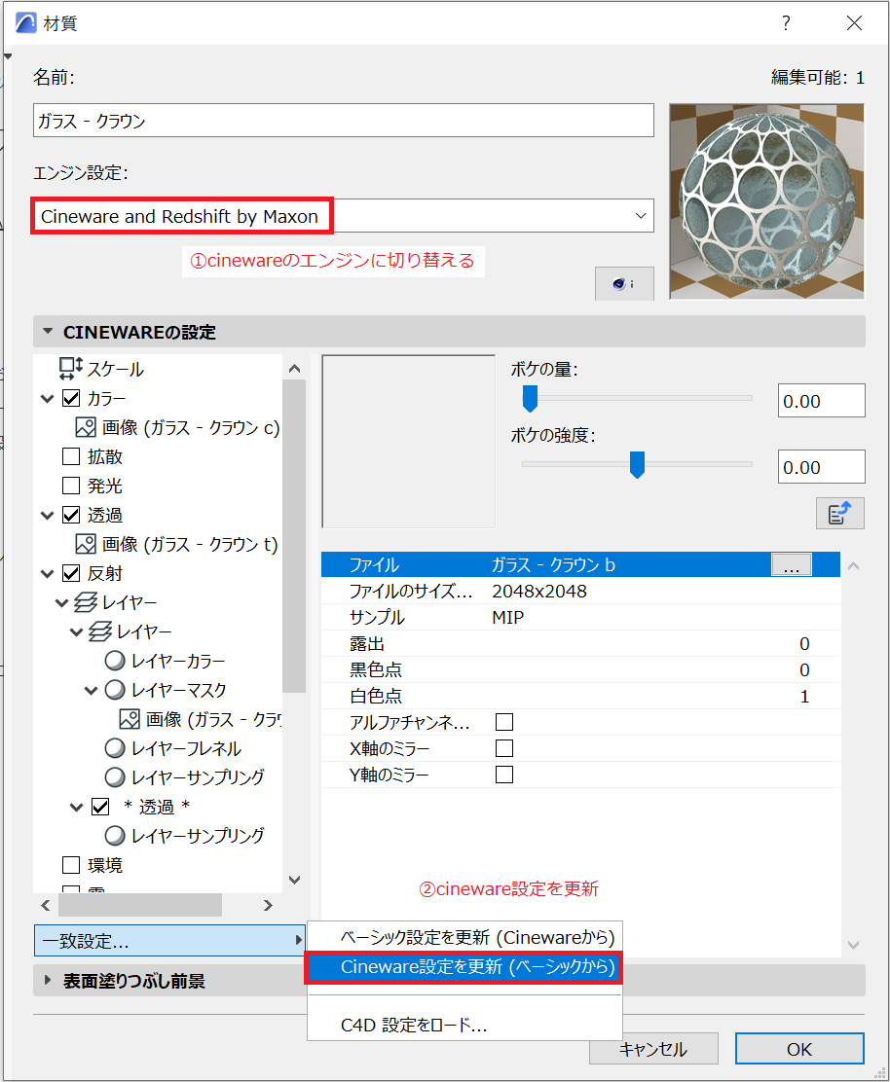Collapse the nested レイヤー tree node
The image size is (890, 1082).
77,631
